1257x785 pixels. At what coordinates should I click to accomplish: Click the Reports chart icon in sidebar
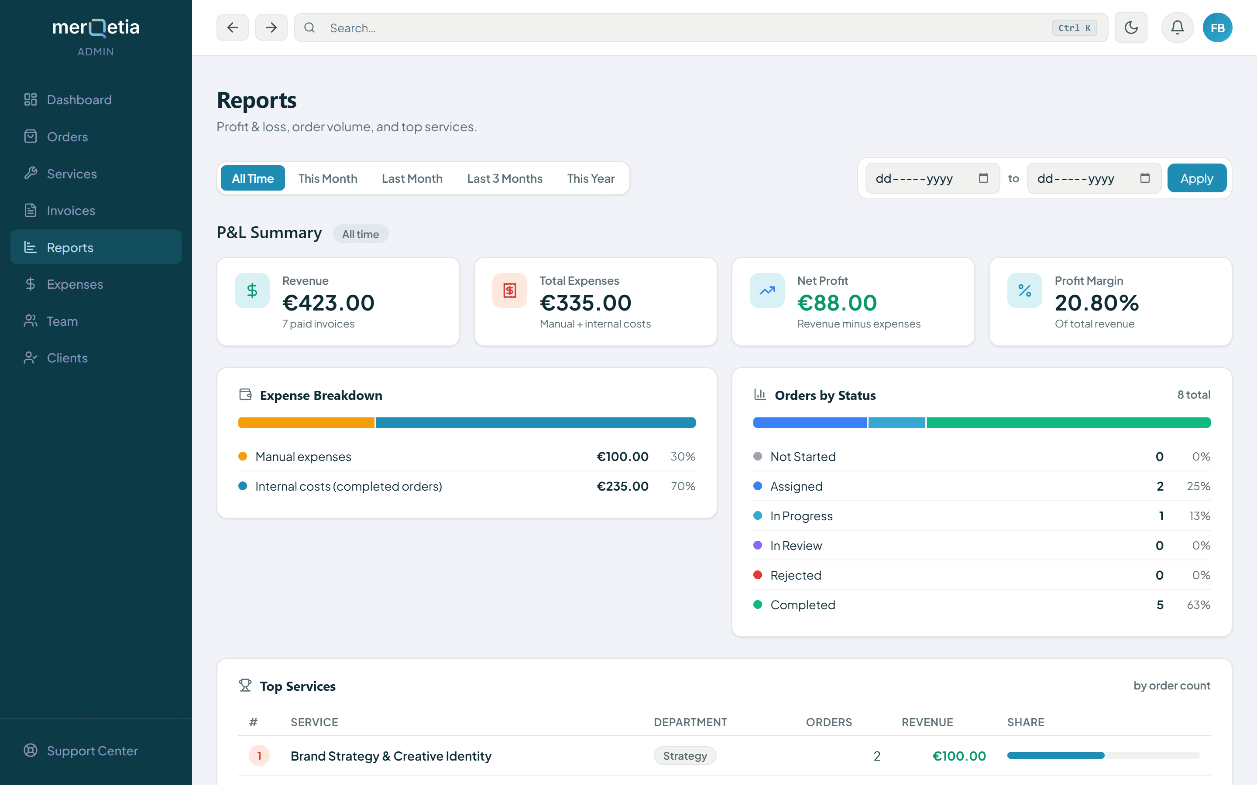[x=31, y=247]
